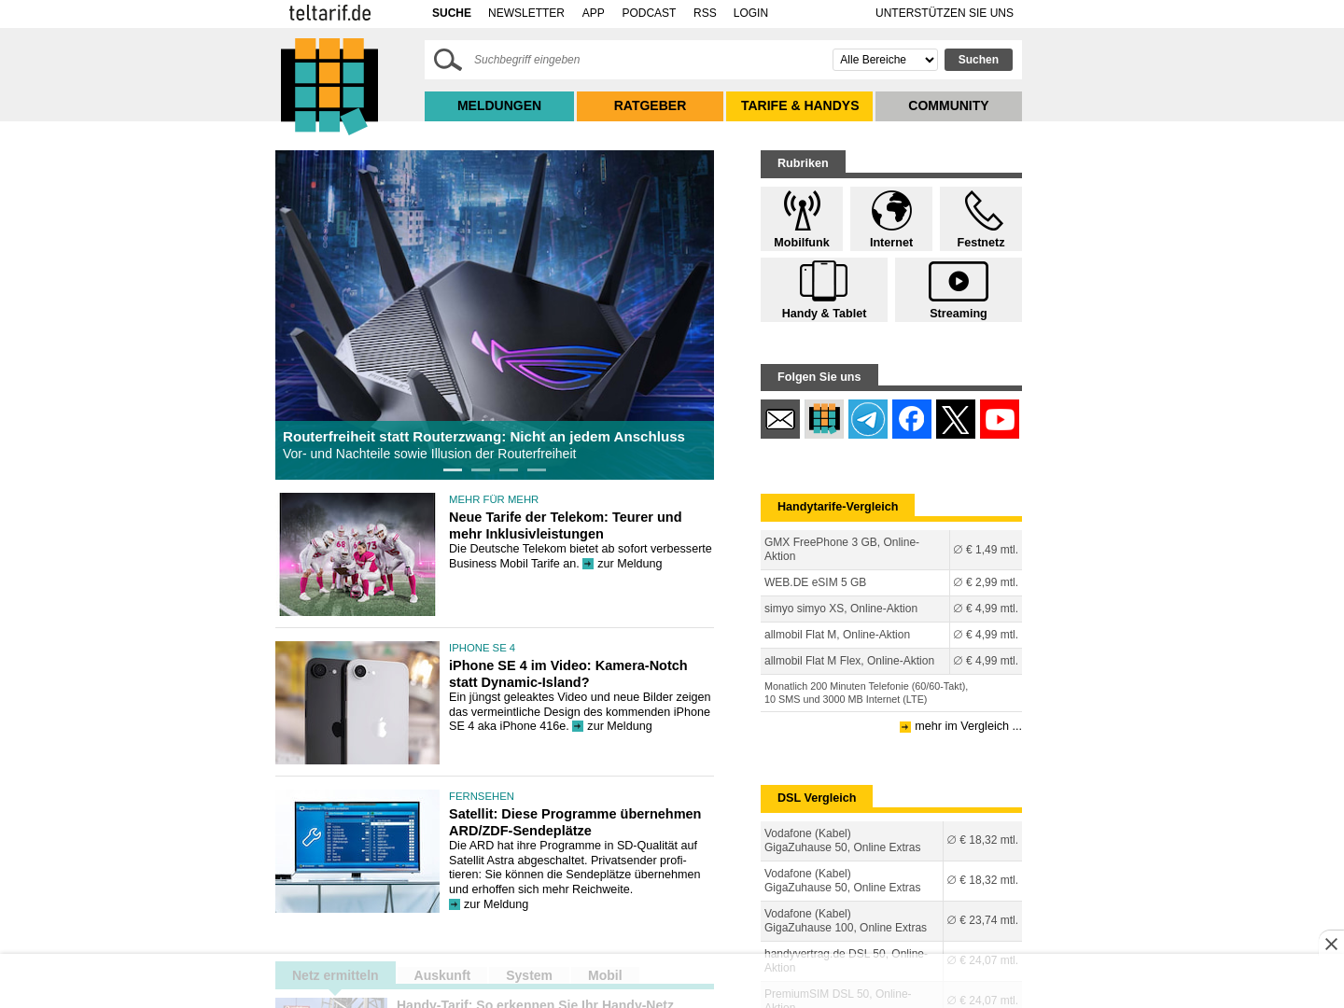
Task: Open the Handy & Tablet rubric
Action: point(824,289)
